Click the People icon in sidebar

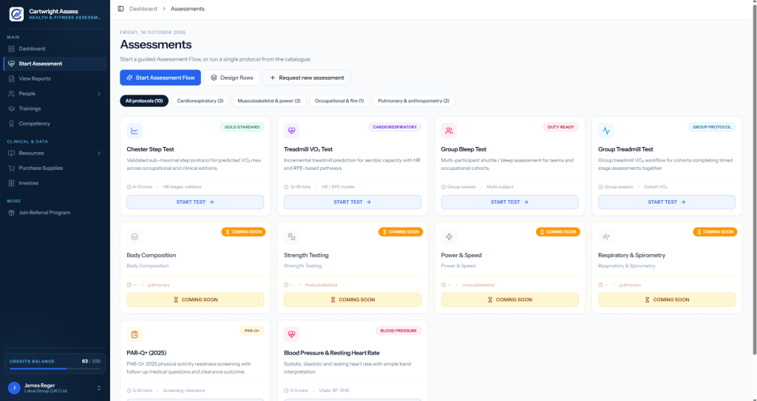pos(12,94)
